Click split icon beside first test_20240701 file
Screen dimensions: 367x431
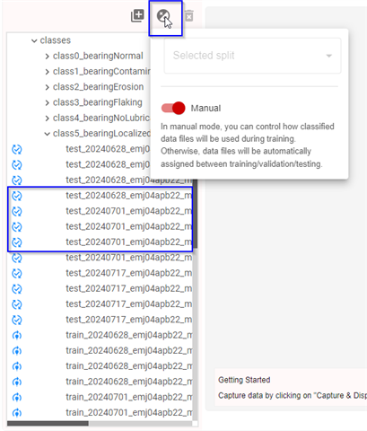tap(17, 211)
